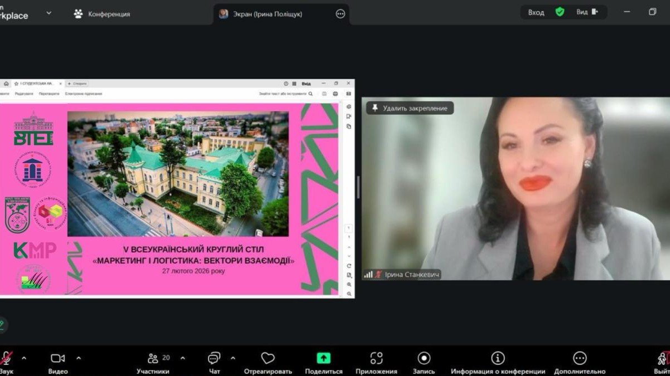The width and height of the screenshot is (670, 376).
Task: Open the conference information icon
Action: [498, 358]
